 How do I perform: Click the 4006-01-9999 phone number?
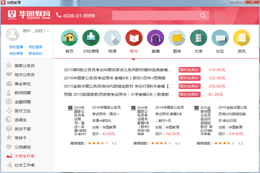tap(79, 16)
